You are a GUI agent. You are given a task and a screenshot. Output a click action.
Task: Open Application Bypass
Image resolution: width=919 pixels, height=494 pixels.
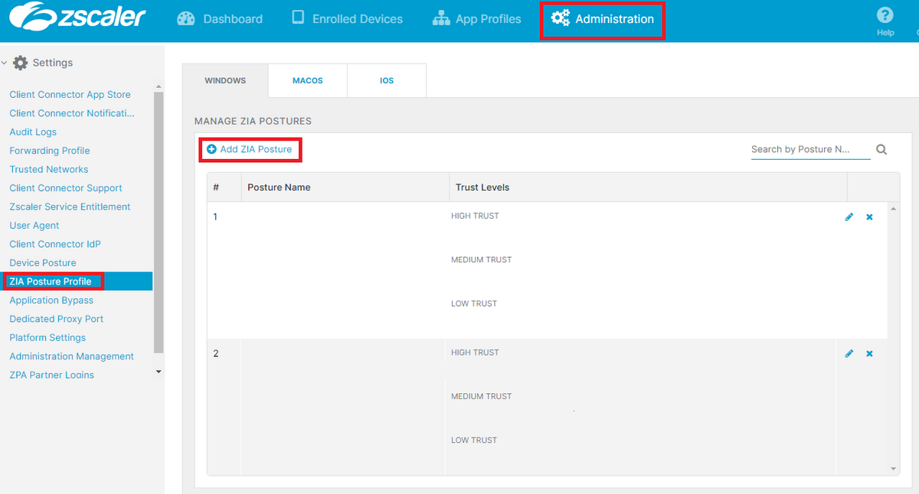[x=51, y=301]
